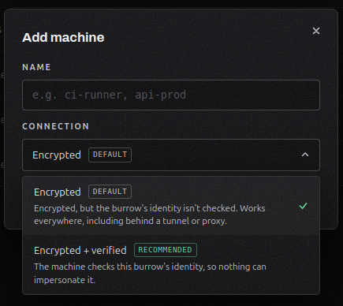Select the Encrypted default option
This screenshot has height=306, width=343.
(x=171, y=206)
